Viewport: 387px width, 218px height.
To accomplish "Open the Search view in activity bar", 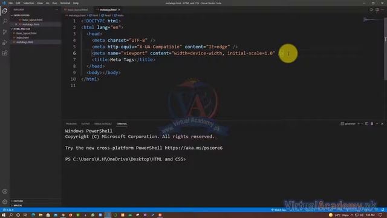I will 5,21.
